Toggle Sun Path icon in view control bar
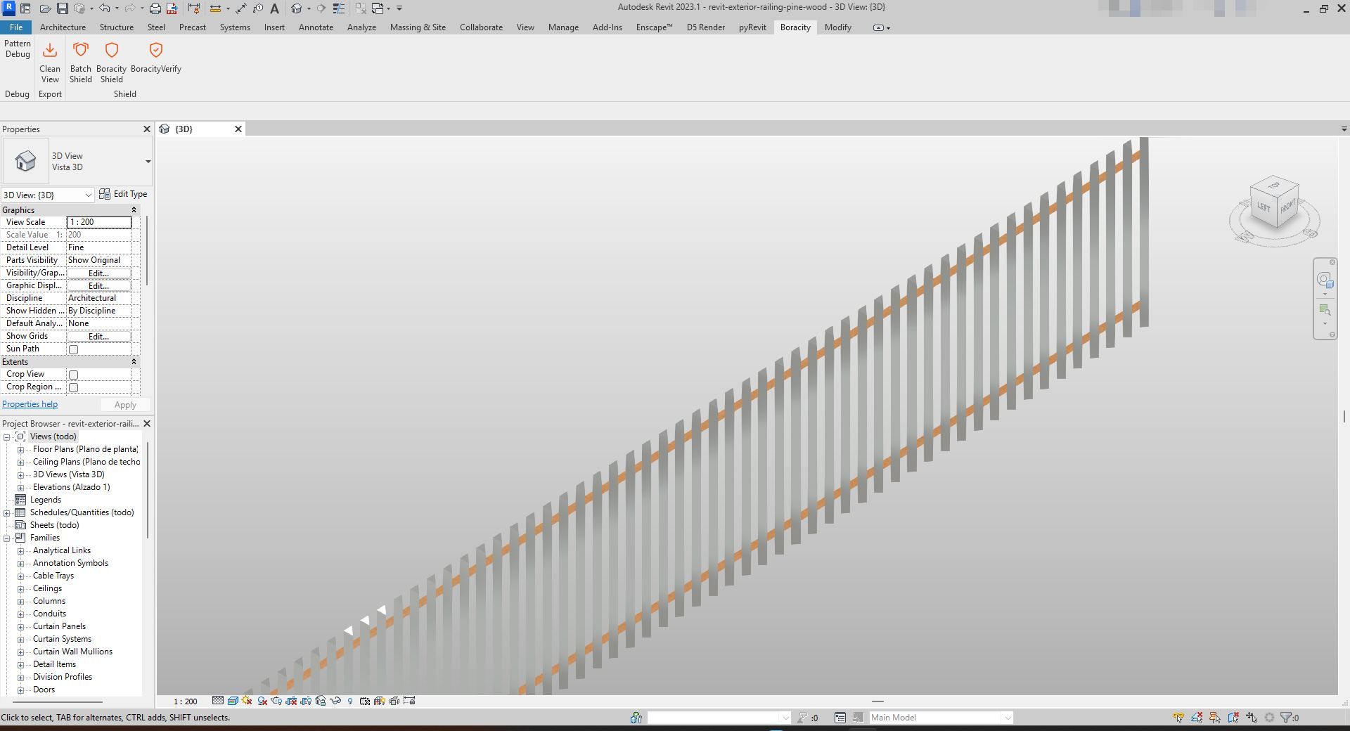The height and width of the screenshot is (731, 1350). click(247, 701)
